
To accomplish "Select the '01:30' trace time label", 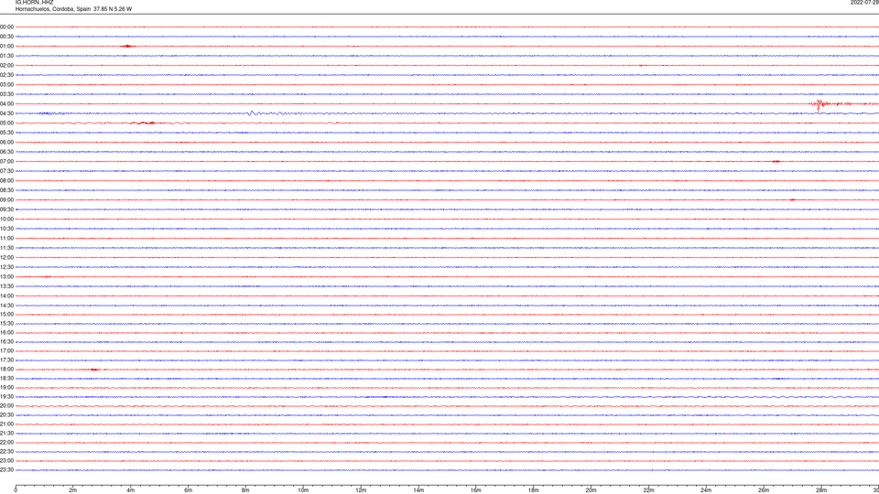I will point(6,56).
